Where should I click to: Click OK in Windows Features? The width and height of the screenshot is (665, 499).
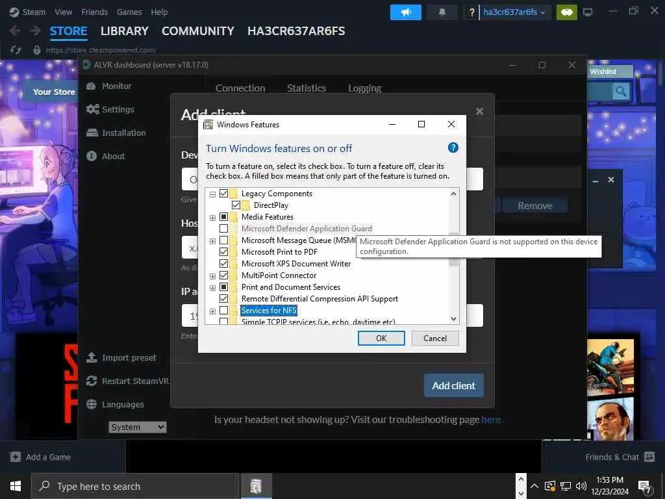click(381, 338)
